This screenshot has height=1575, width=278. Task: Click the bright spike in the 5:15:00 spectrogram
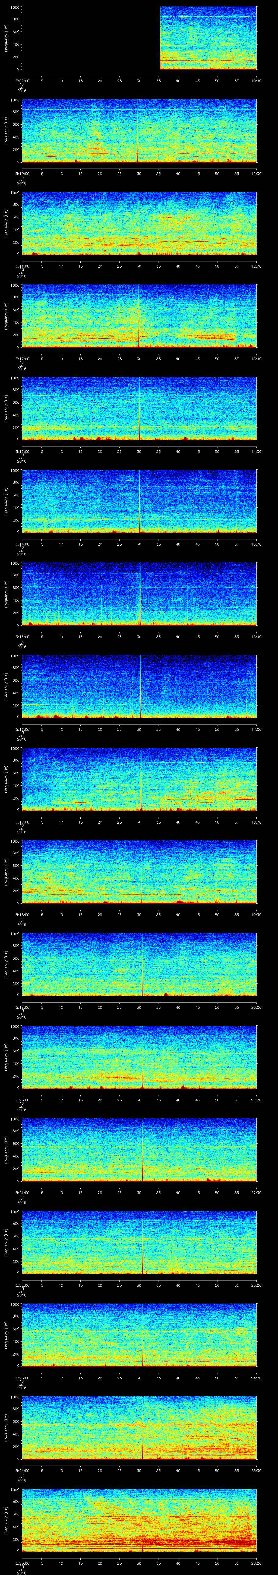pyautogui.click(x=140, y=594)
